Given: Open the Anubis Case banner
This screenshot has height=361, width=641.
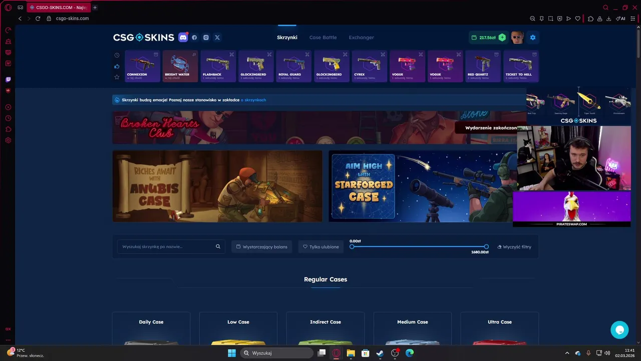Looking at the screenshot, I should 217,186.
